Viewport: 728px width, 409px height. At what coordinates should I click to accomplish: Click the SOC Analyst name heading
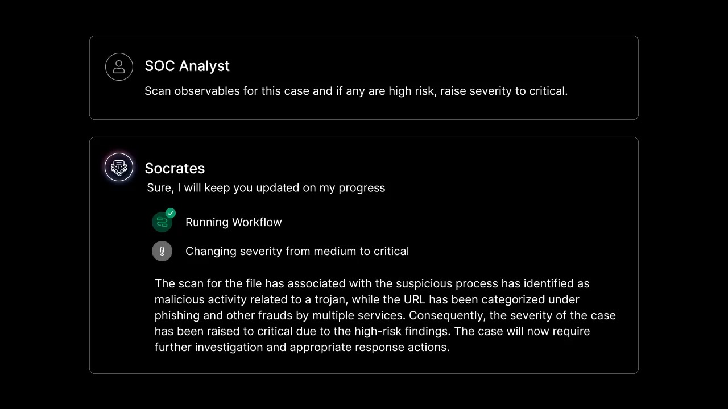[187, 66]
